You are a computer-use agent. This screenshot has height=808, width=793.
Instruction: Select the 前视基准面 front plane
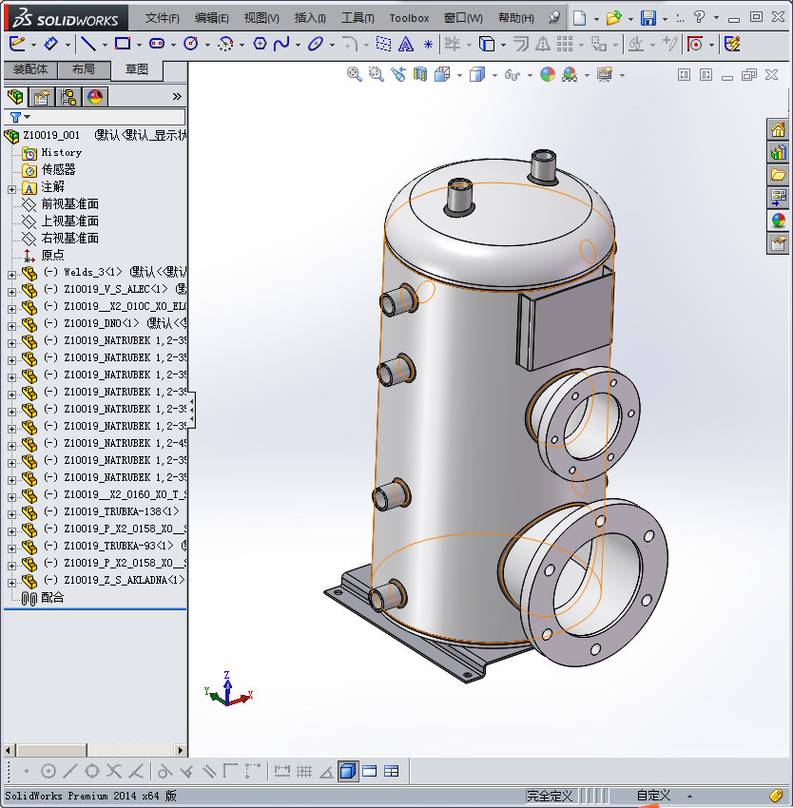click(69, 204)
